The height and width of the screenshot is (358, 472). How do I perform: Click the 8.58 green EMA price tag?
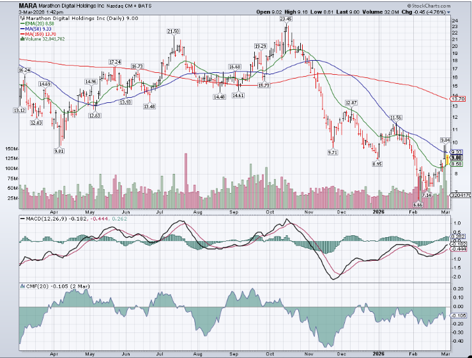457,164
